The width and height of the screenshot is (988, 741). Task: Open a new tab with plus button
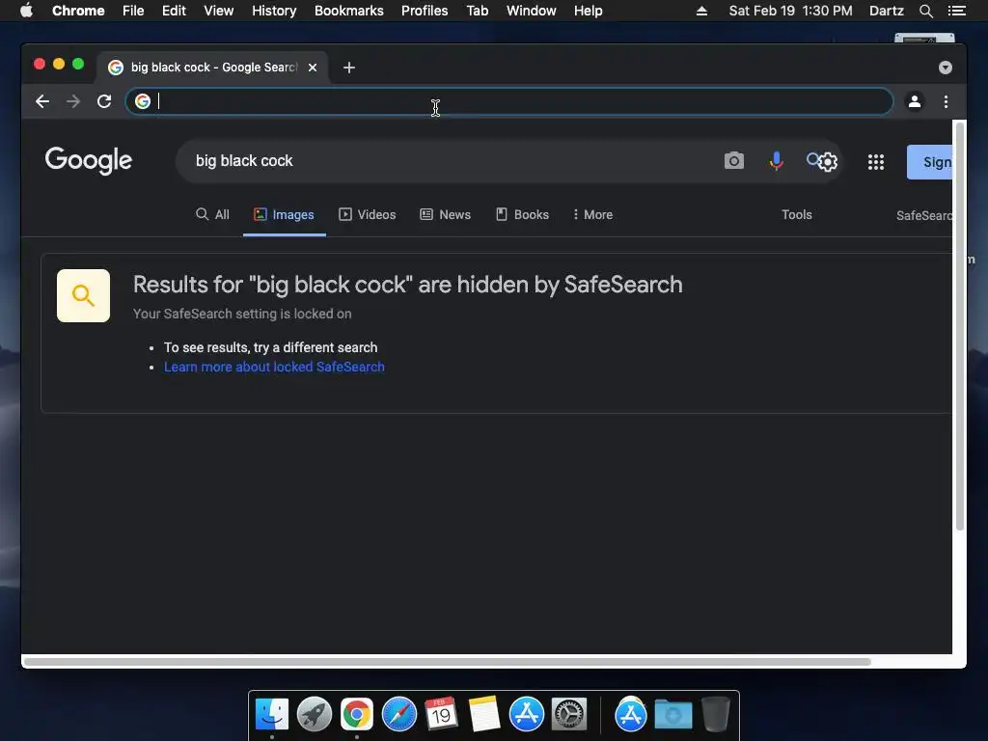[349, 68]
